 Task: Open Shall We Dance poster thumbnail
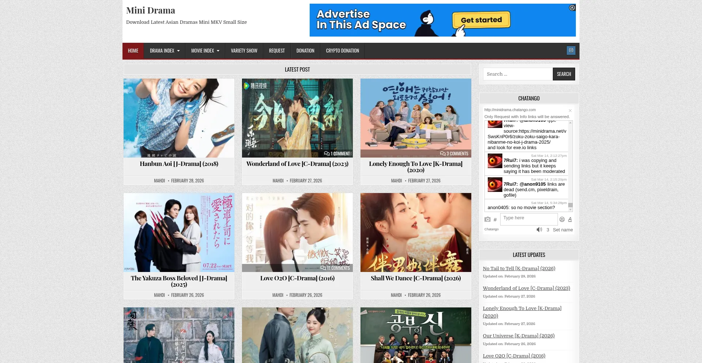click(416, 232)
